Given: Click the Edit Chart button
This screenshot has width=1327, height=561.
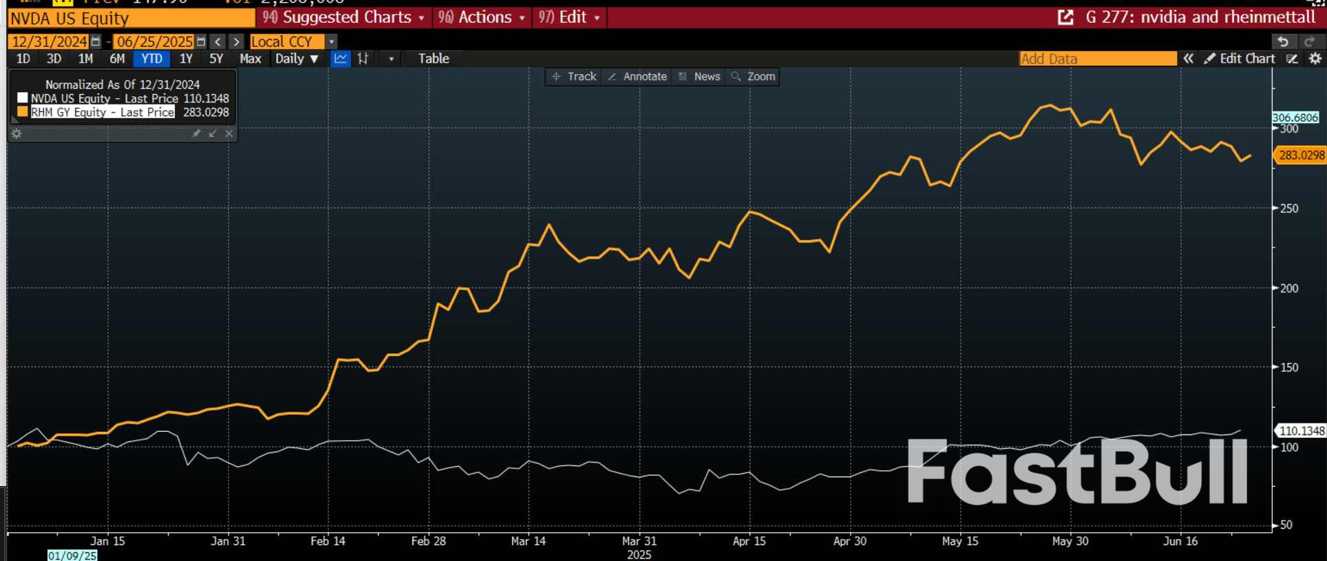Looking at the screenshot, I should pos(1240,58).
